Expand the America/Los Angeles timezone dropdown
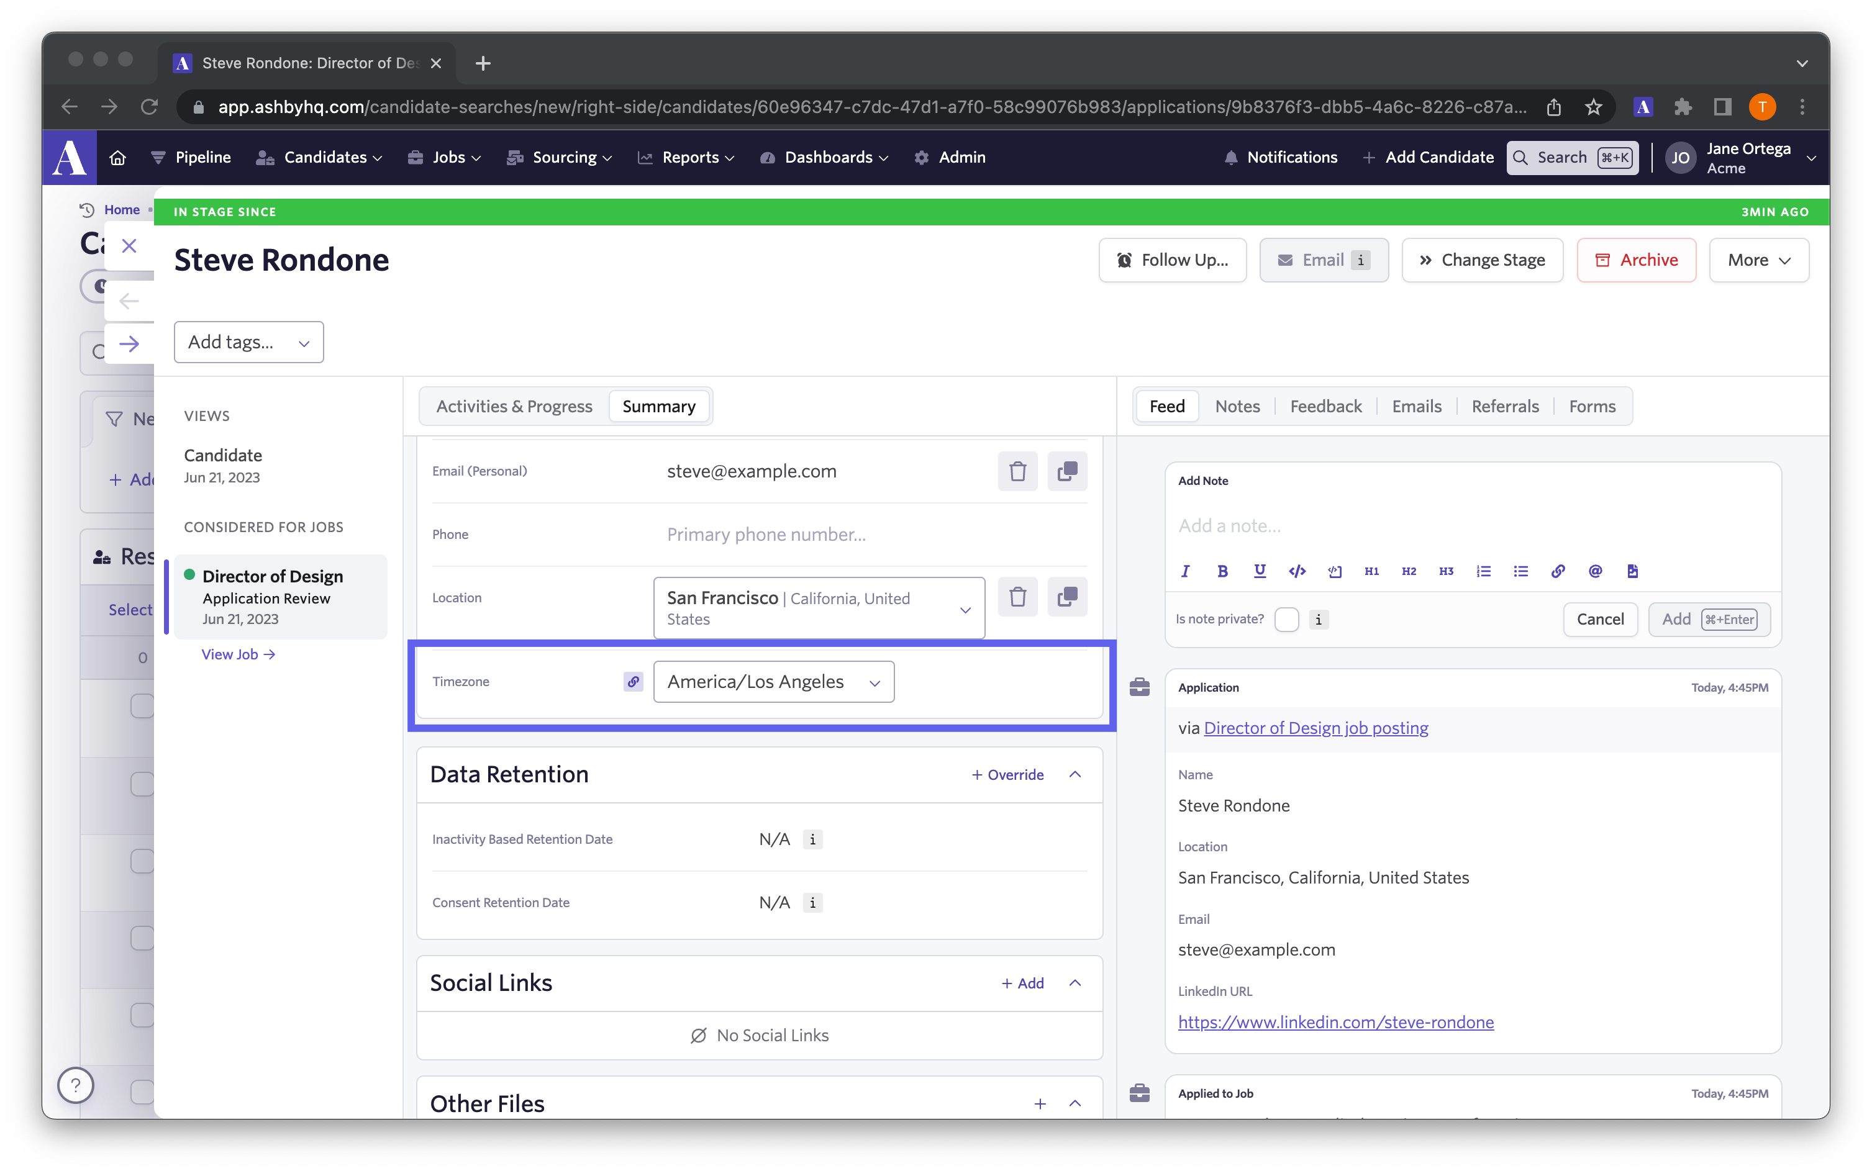 (875, 681)
